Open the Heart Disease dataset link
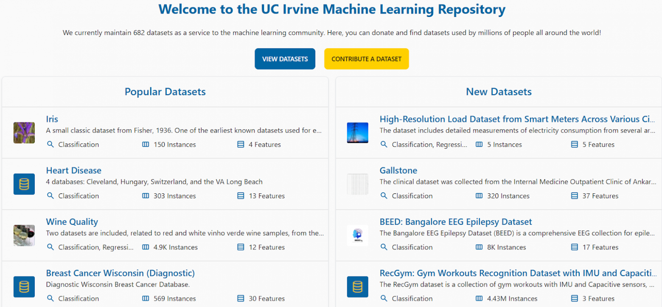662x307 pixels. click(x=74, y=170)
